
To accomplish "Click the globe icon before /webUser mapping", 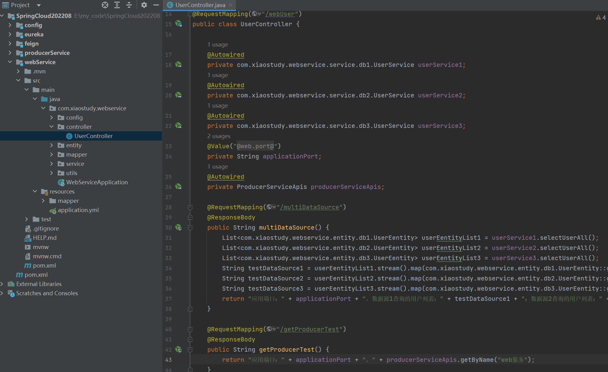I will [256, 14].
